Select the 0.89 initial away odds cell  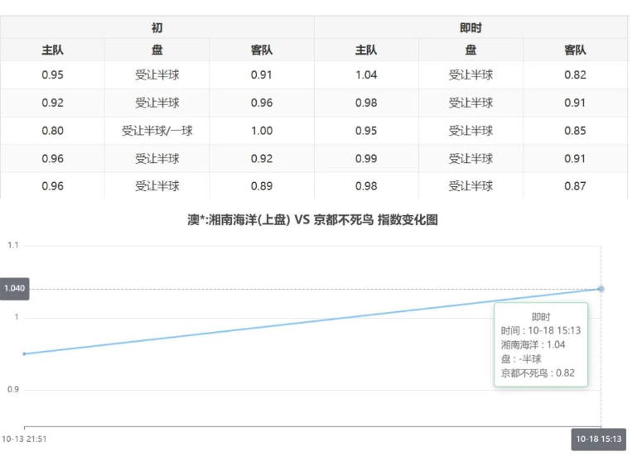point(262,186)
